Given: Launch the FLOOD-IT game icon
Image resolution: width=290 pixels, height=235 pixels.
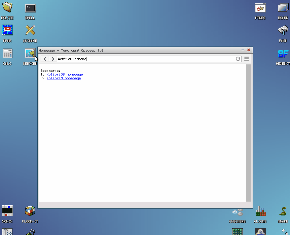Looking at the screenshot, I should tap(30, 211).
